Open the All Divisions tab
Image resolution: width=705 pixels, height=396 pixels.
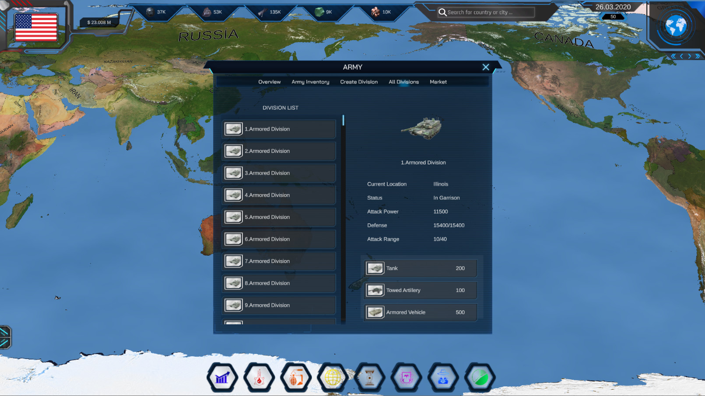click(x=403, y=82)
